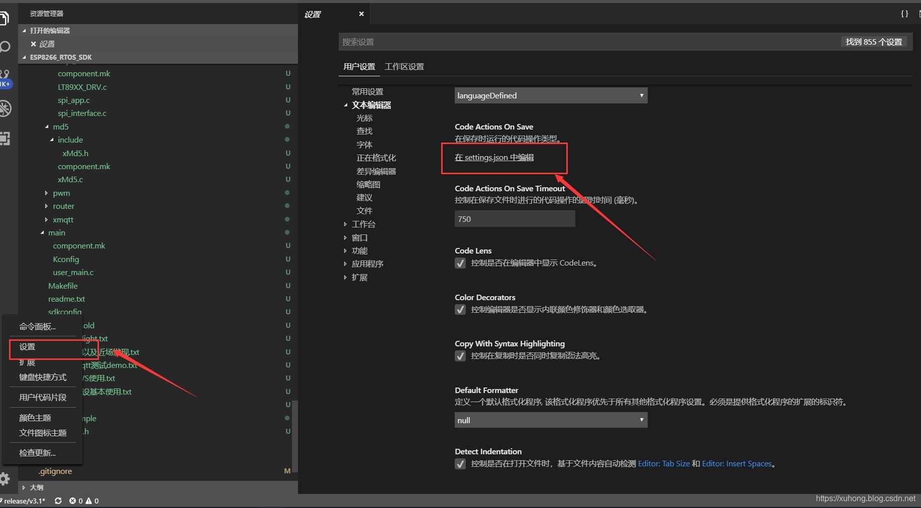Open the 查找 settings subsection
The height and width of the screenshot is (508, 921).
pos(364,131)
